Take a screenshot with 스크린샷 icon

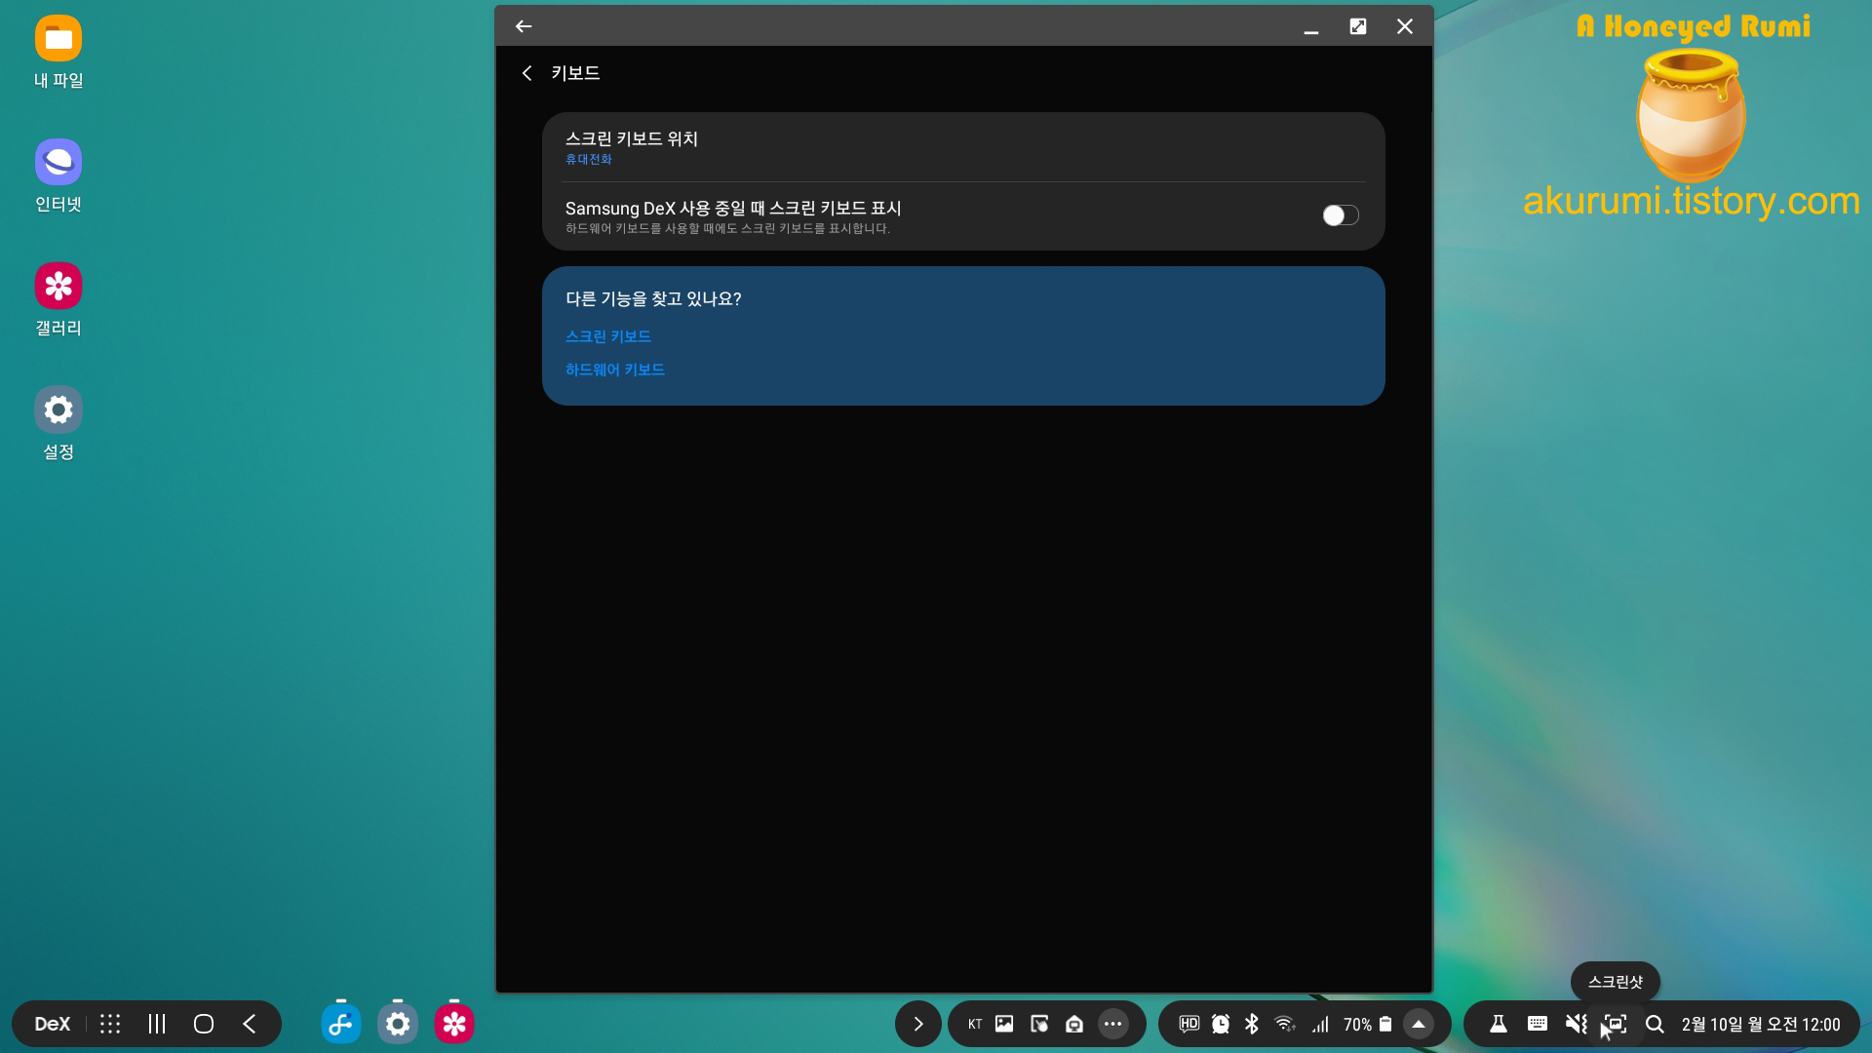pyautogui.click(x=1616, y=1024)
